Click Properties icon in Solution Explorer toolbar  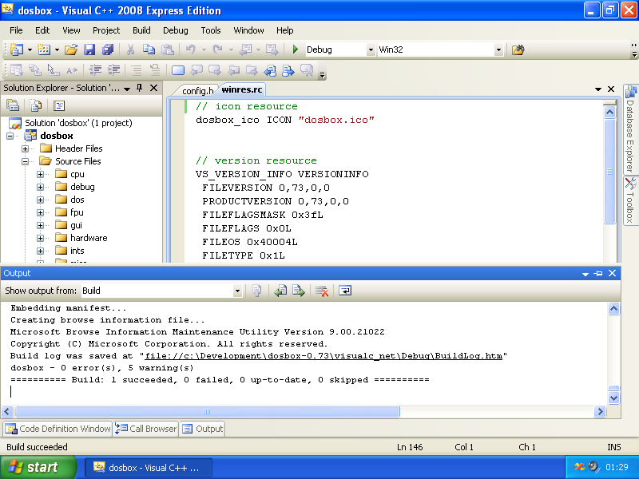coord(13,105)
